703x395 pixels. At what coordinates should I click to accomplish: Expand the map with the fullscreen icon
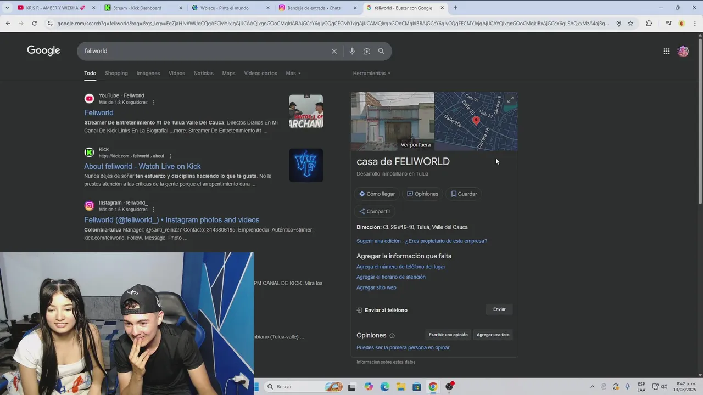coord(510,99)
